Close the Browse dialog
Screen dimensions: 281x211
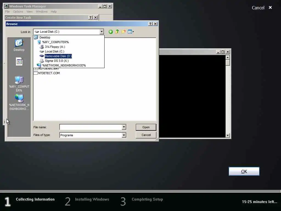point(155,24)
